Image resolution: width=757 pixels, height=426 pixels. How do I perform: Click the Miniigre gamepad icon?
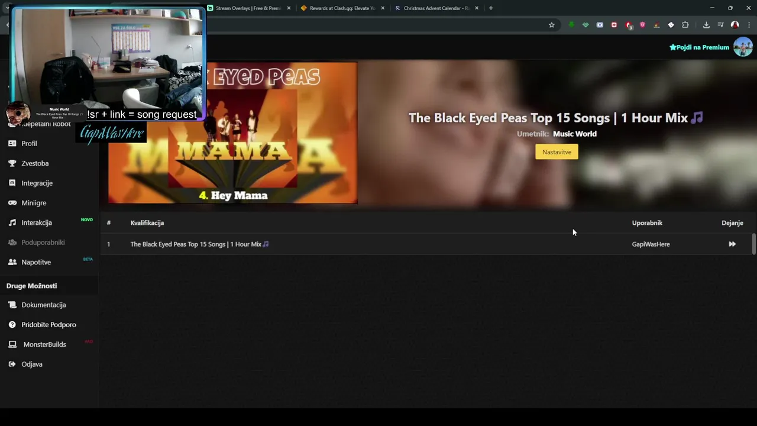12,203
